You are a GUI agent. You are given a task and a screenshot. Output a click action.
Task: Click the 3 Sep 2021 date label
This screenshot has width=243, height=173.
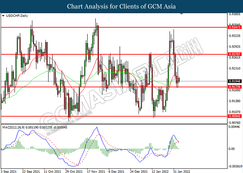(8, 171)
